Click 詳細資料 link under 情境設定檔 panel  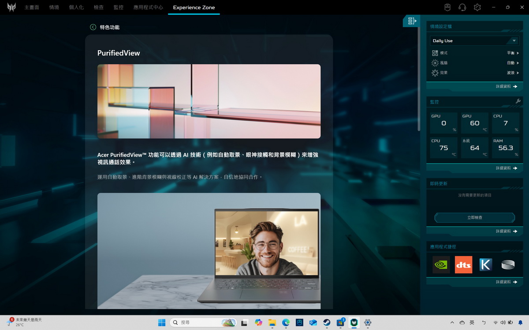tap(506, 87)
